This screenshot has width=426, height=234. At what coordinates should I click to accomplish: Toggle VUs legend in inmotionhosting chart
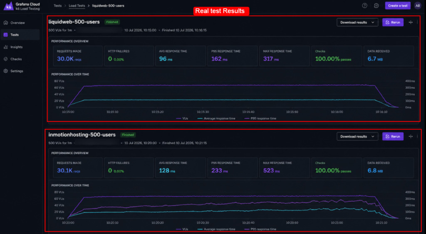182,229
